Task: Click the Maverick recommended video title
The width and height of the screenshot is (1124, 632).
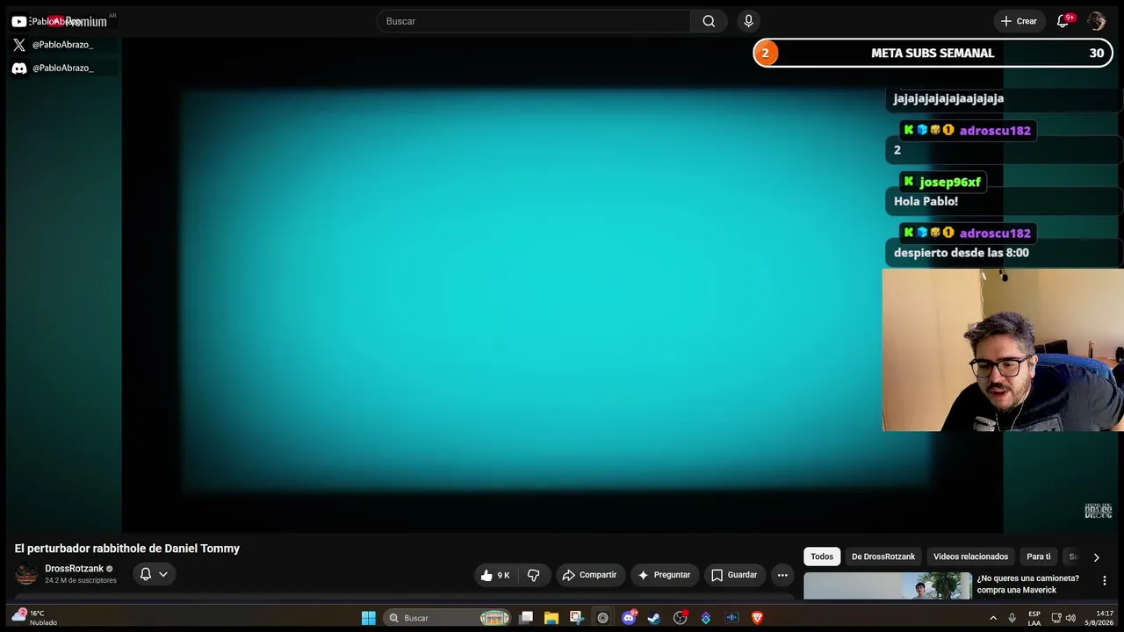Action: (x=1027, y=584)
